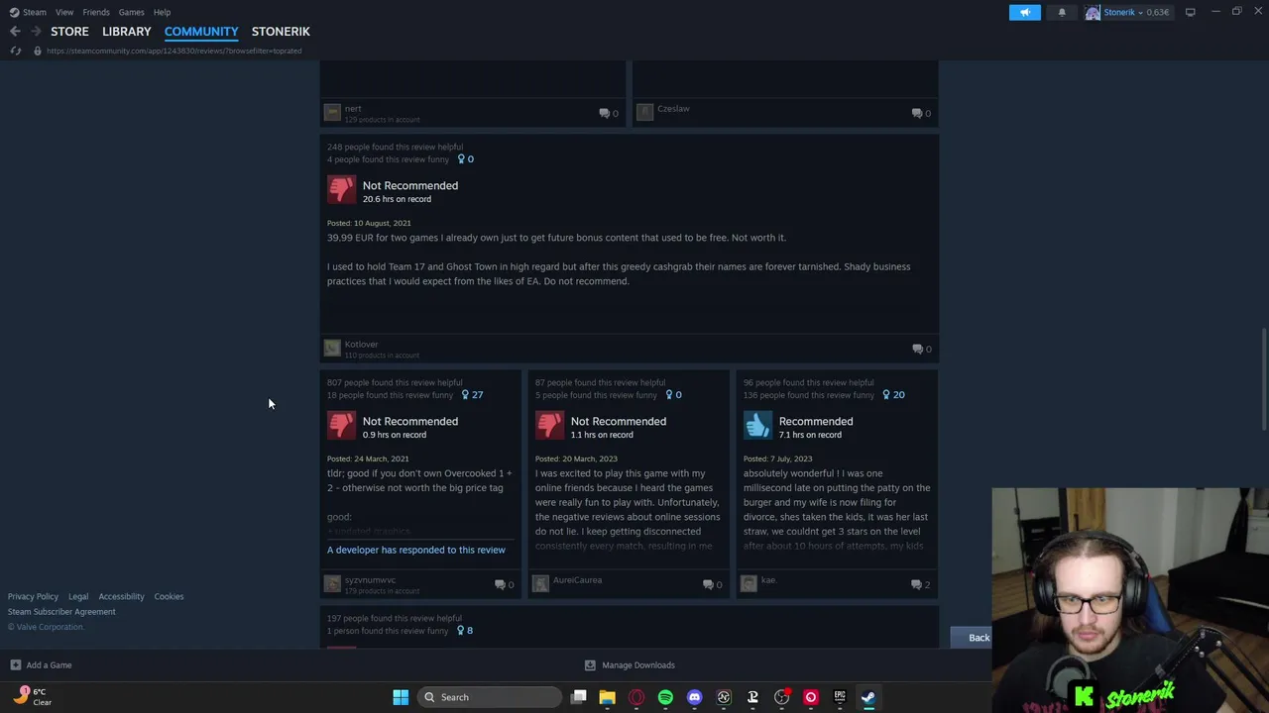Image resolution: width=1269 pixels, height=713 pixels.
Task: Click the back navigation arrow
Action: (15, 31)
